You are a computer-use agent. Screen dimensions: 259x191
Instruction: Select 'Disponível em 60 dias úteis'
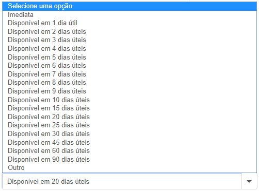[129, 151]
